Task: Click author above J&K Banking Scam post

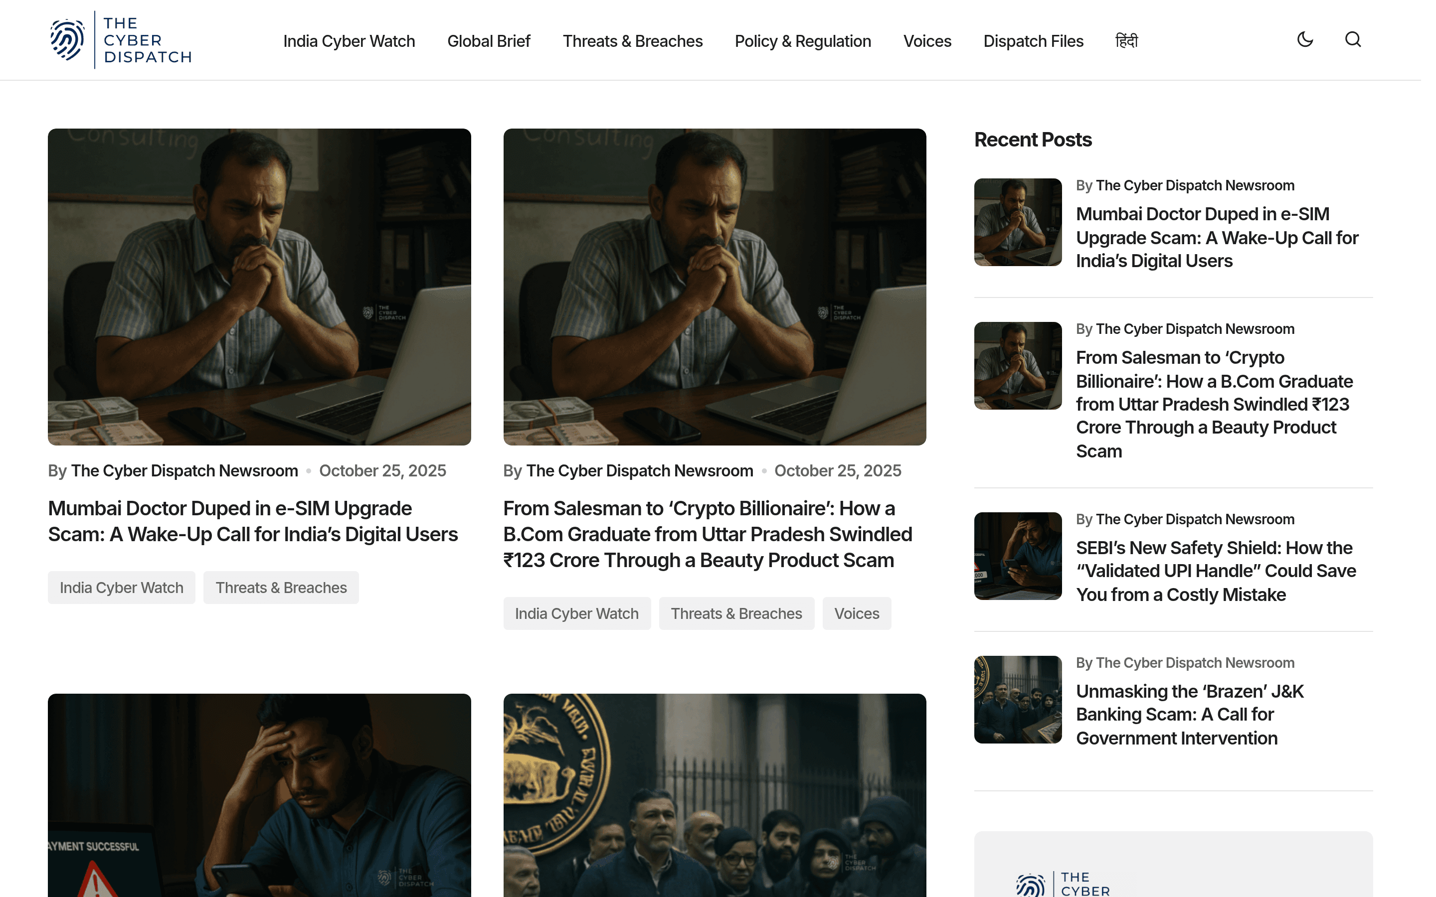Action: click(1195, 663)
